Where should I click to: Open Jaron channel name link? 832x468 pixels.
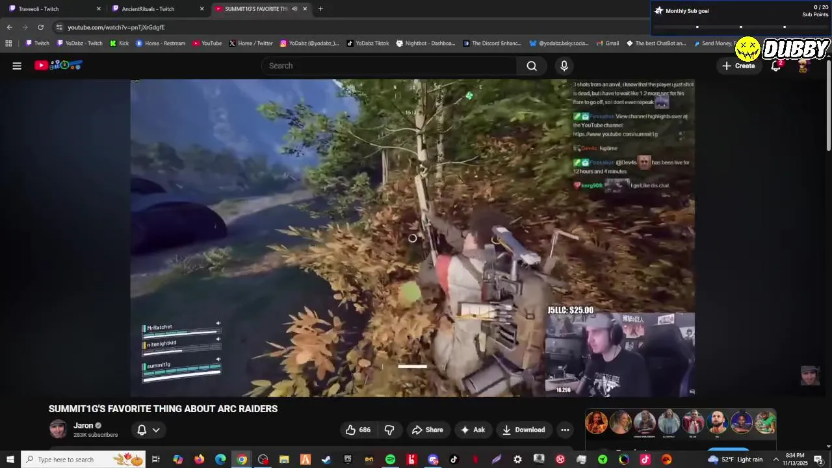(x=83, y=426)
